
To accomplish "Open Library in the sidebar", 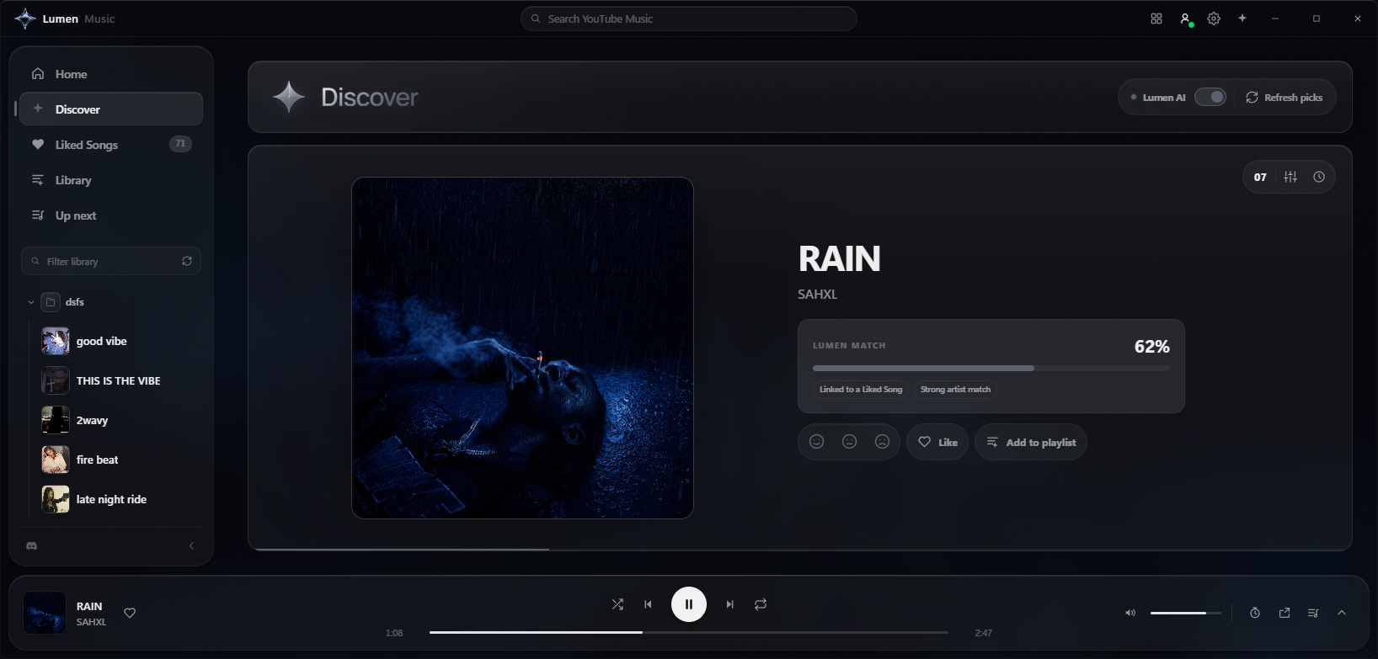I will pyautogui.click(x=111, y=180).
